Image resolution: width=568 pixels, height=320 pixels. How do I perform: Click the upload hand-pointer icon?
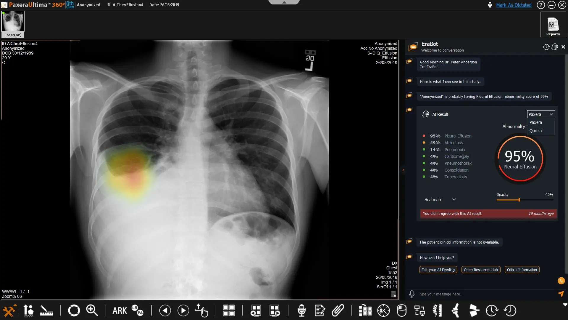pos(201,311)
